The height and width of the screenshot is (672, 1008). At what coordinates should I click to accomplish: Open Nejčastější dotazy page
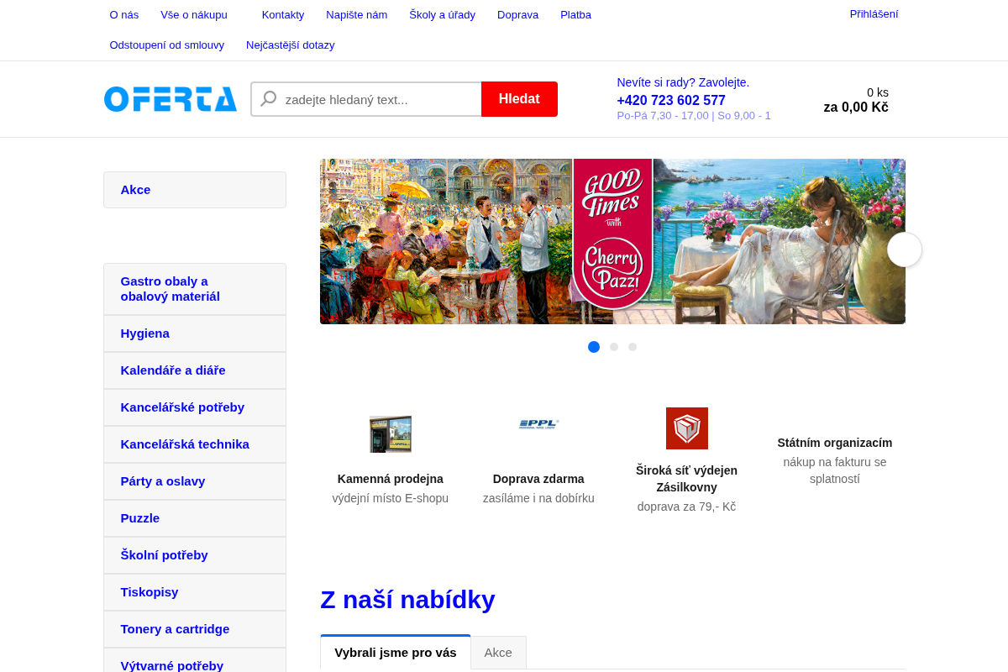click(291, 45)
